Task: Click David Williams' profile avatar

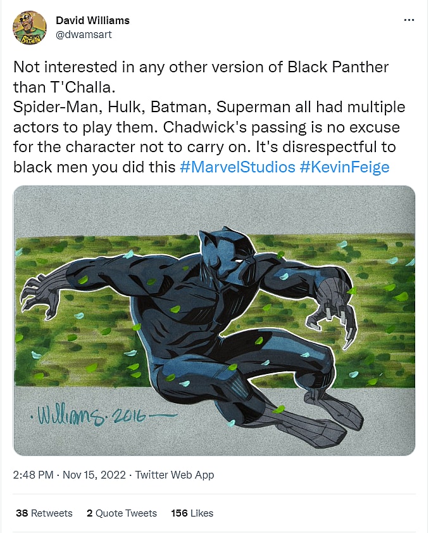Action: click(x=30, y=28)
